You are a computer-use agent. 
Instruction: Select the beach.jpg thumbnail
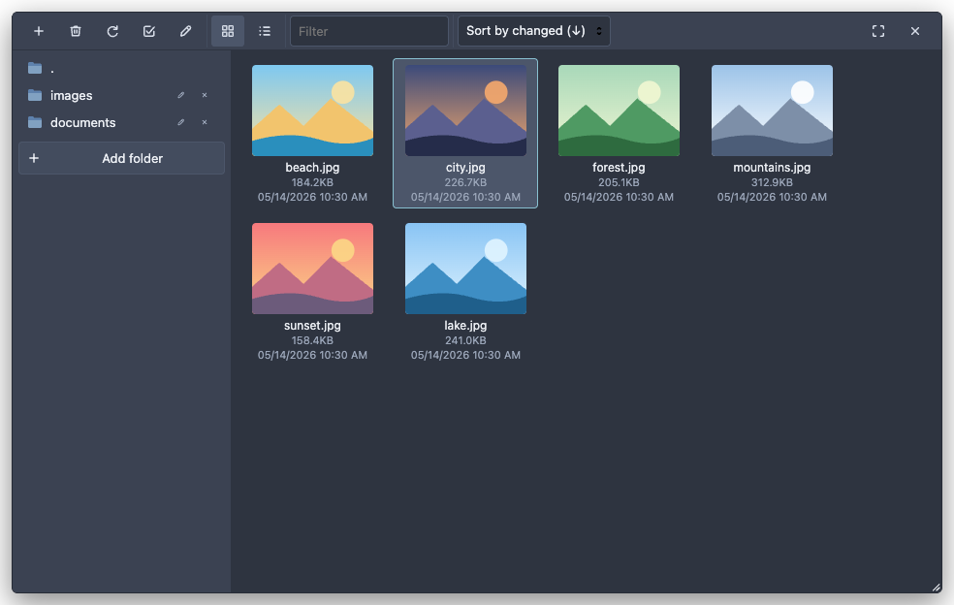313,111
